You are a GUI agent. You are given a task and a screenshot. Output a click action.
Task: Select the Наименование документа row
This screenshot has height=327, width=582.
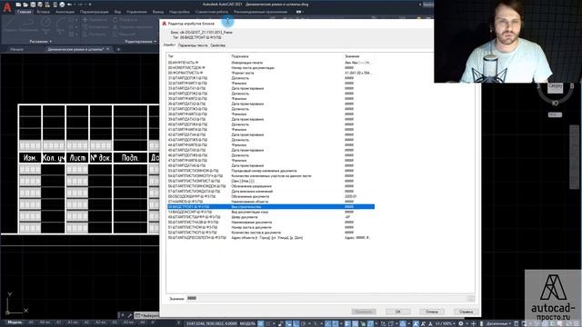pyautogui.click(x=271, y=223)
